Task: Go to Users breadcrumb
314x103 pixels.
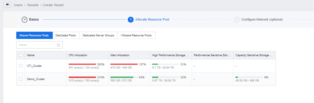Action: pyautogui.click(x=18, y=5)
